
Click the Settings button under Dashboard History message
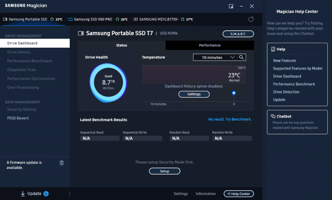(x=194, y=94)
